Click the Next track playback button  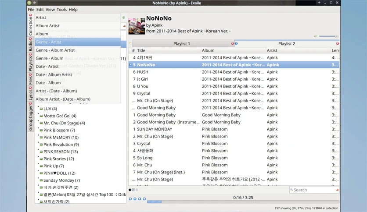tap(144, 199)
